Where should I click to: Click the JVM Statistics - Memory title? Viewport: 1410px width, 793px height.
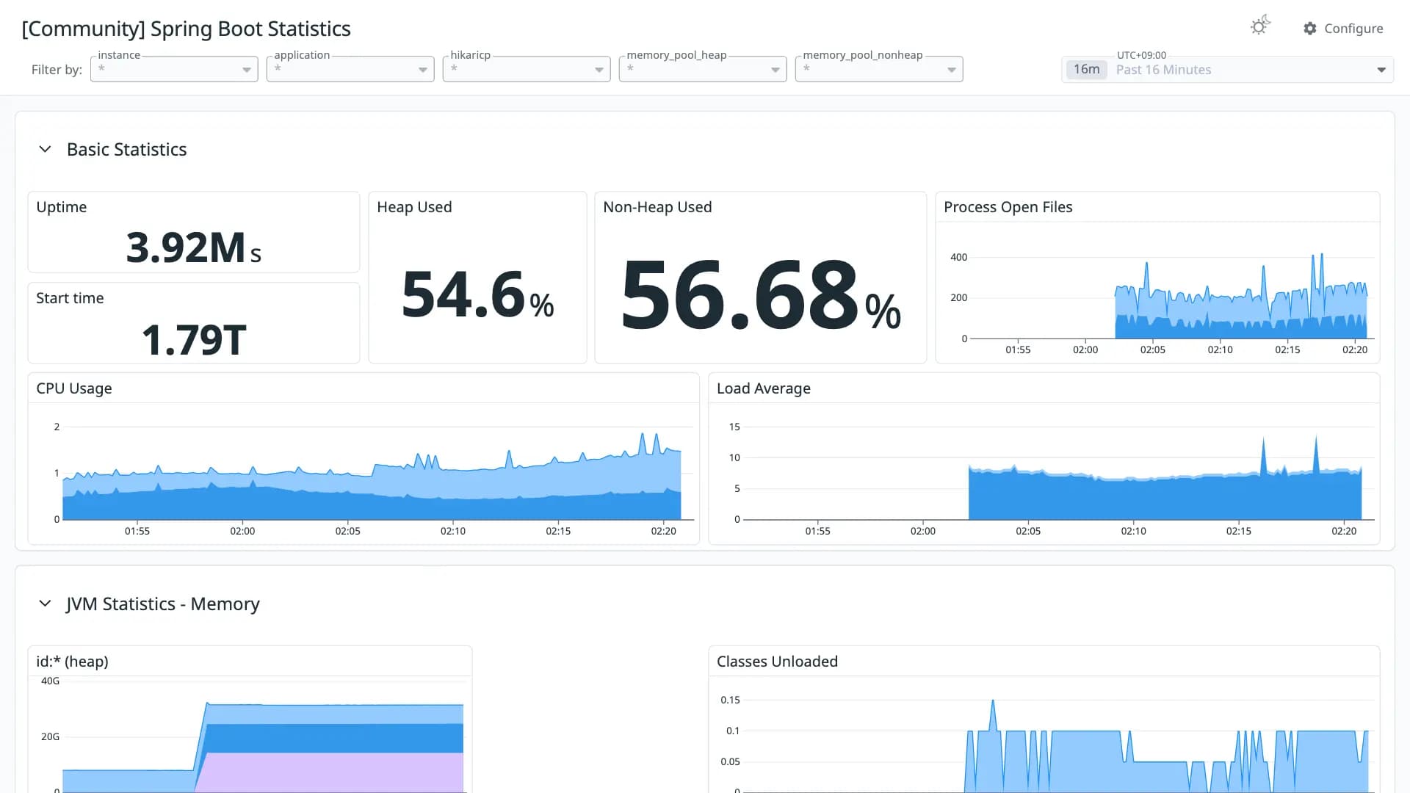[x=163, y=604]
